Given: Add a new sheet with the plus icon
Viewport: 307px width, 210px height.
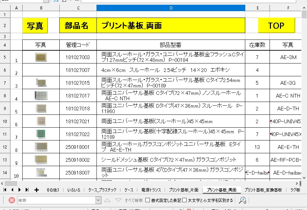Looking at the screenshot, I should [36, 190].
